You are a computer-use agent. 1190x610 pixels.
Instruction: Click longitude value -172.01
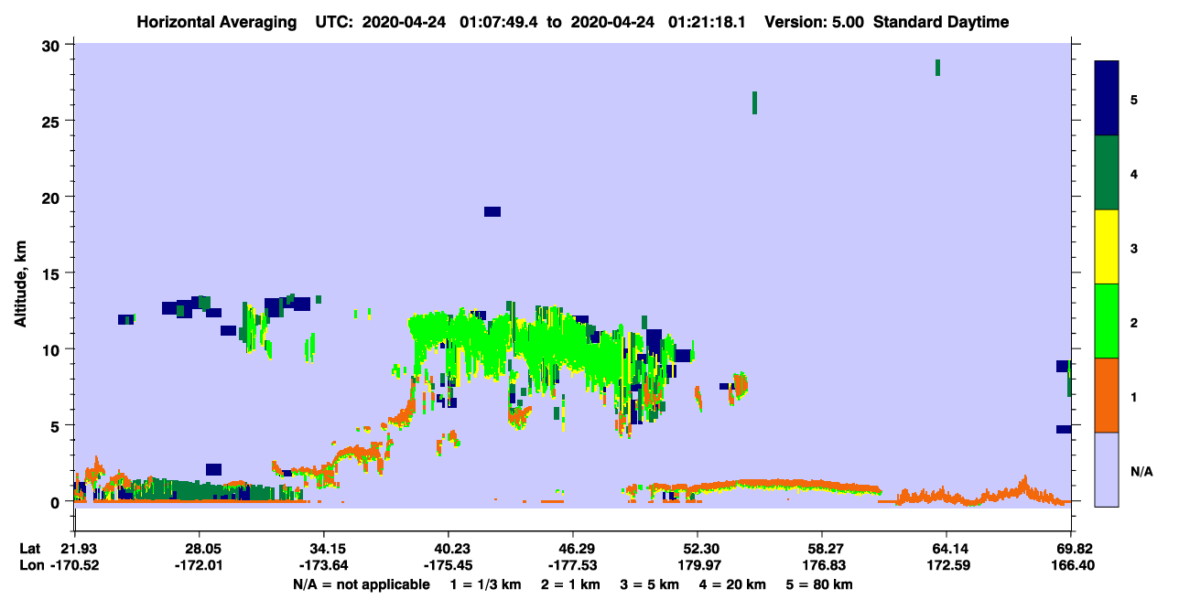click(199, 565)
